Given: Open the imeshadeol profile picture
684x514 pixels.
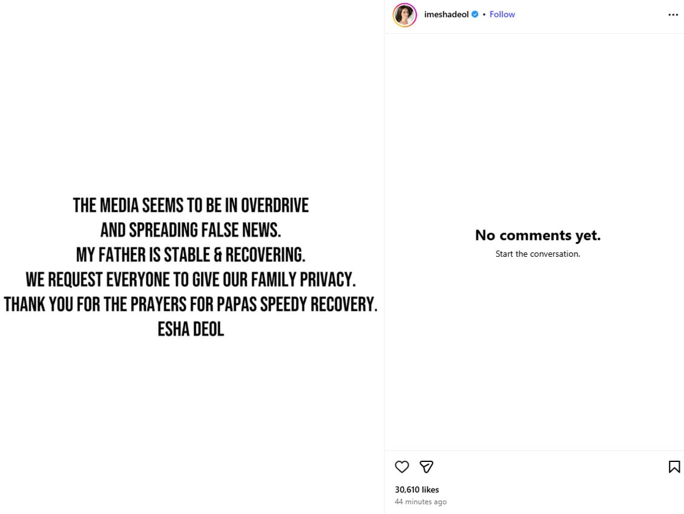Looking at the screenshot, I should [x=405, y=15].
